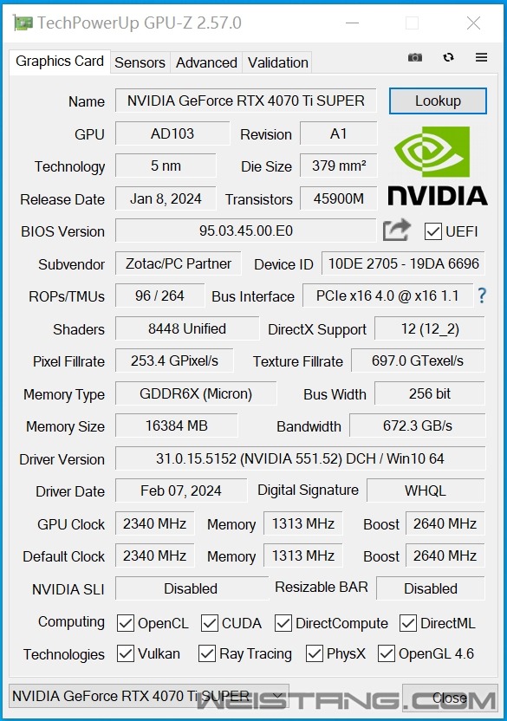
Task: Click the BIOS Version field
Action: click(x=246, y=231)
